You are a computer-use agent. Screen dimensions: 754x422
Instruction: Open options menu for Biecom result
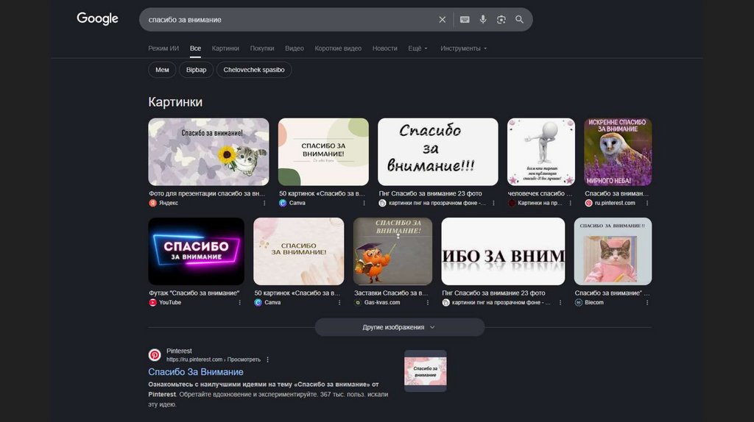pos(647,302)
